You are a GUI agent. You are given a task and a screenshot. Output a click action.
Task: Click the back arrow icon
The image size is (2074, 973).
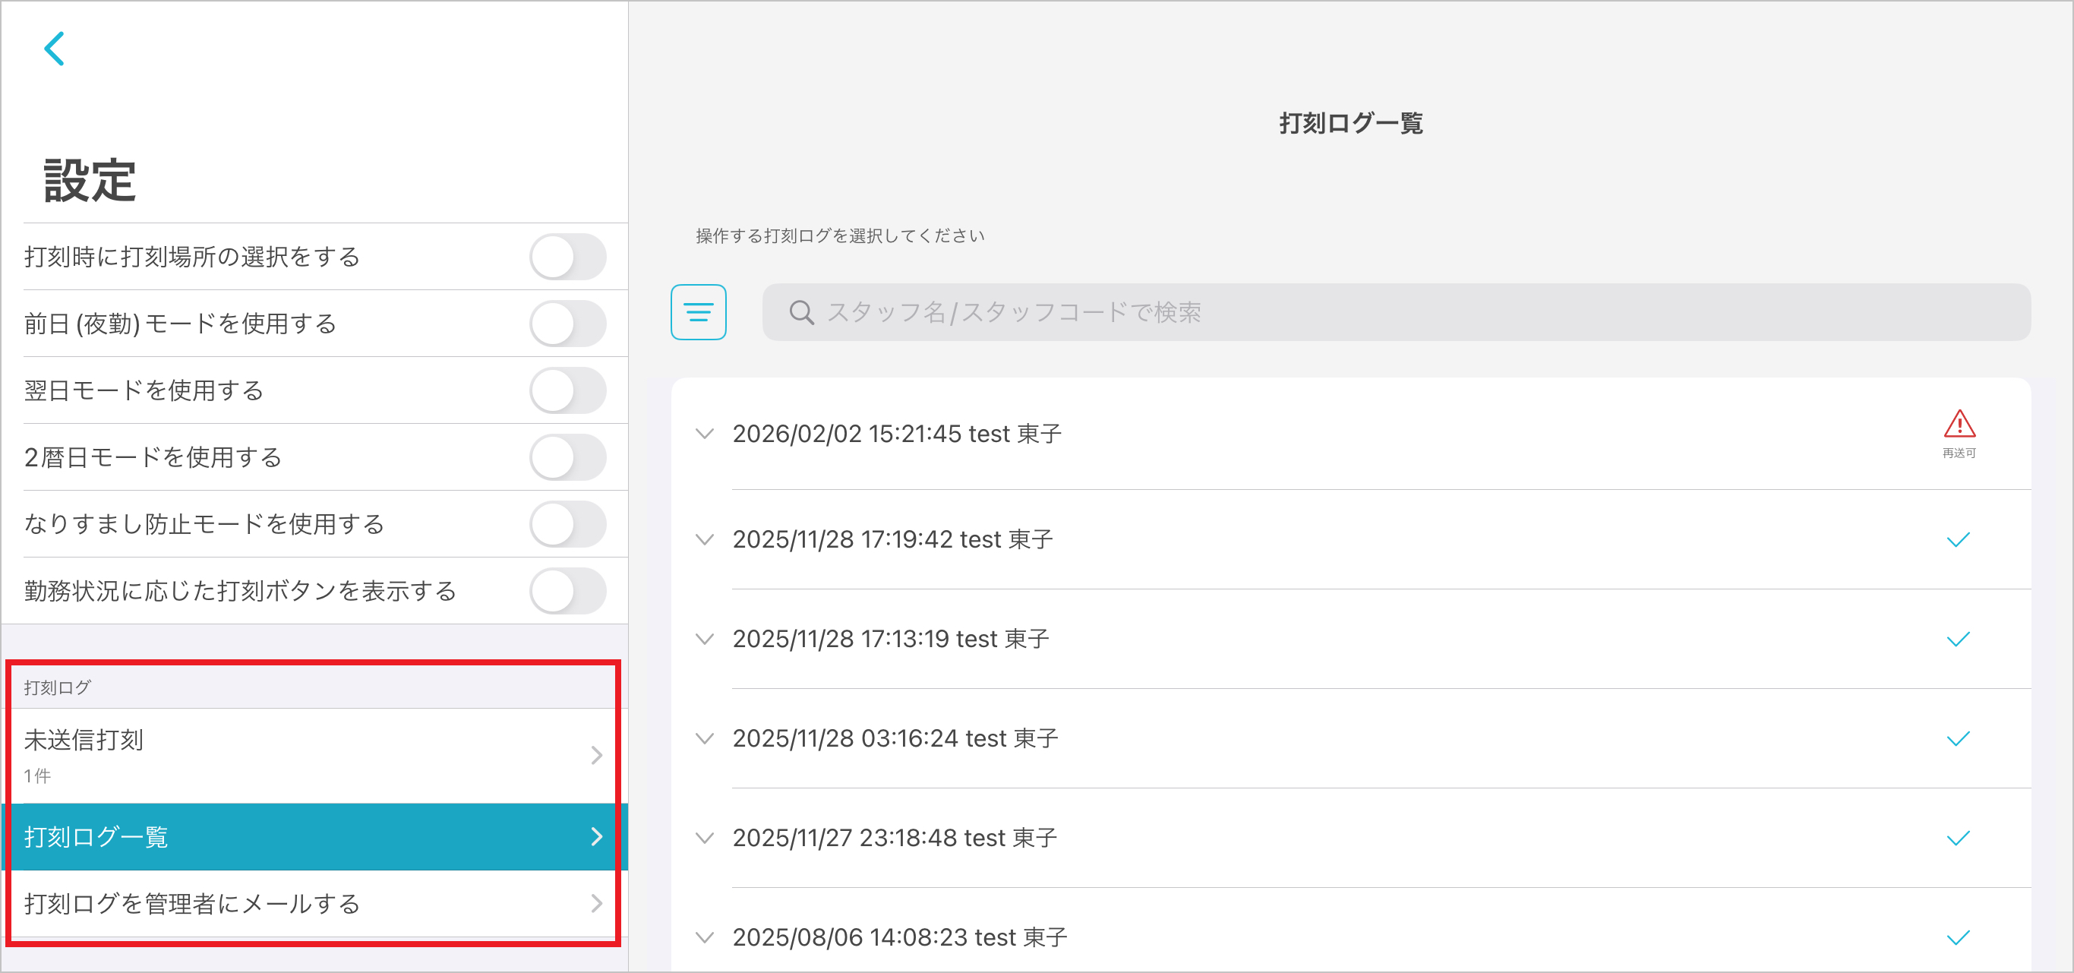point(54,49)
